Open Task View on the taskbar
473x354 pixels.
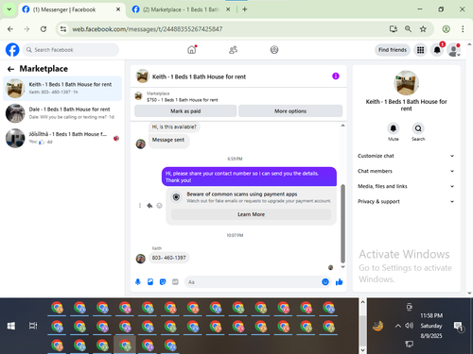[33, 326]
